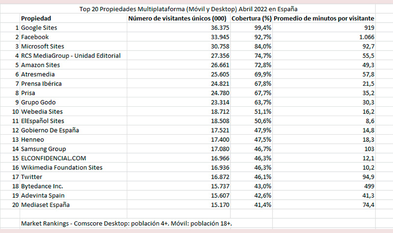Click the minutes value '57,8'
The width and height of the screenshot is (393, 233).
368,74
